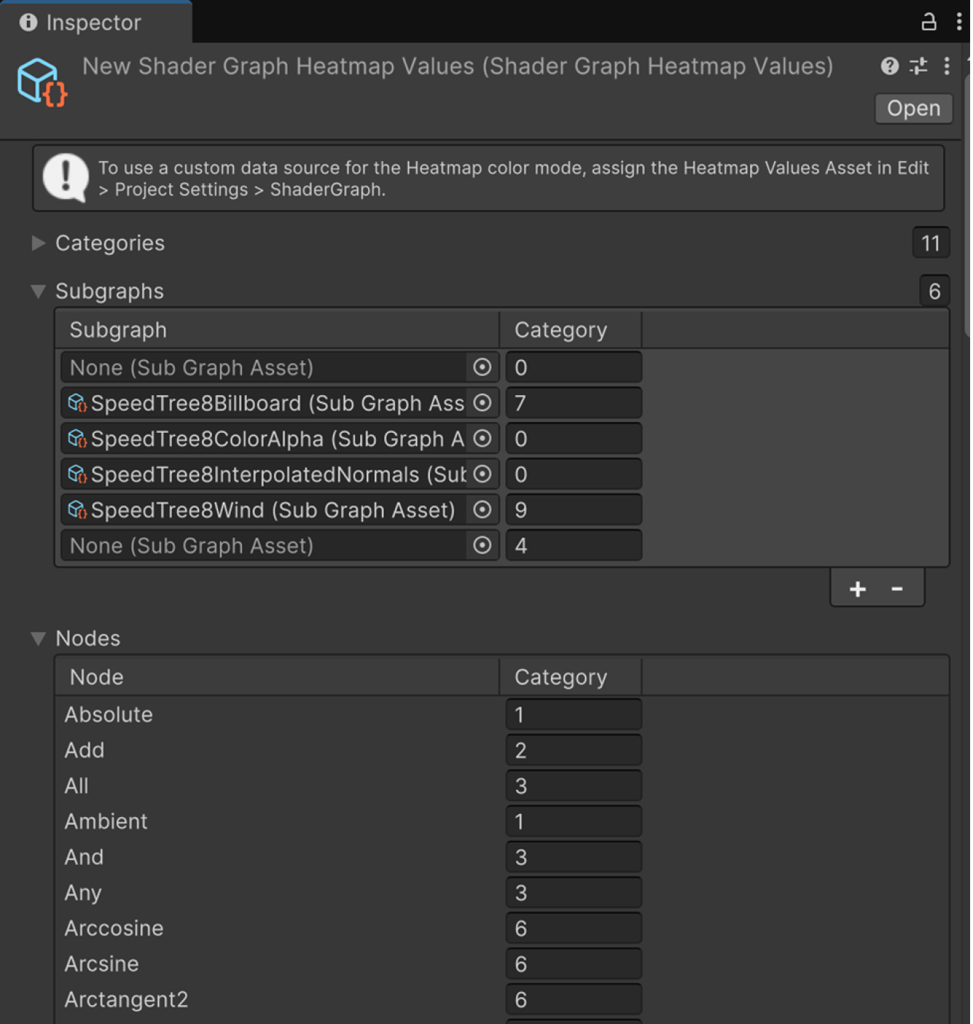The width and height of the screenshot is (973, 1024).
Task: Click the Subgraphs table Category column header
Action: tap(571, 330)
